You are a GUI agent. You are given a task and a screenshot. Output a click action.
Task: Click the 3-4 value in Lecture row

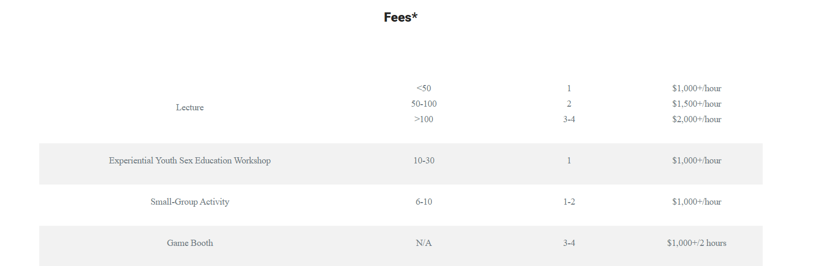(569, 119)
